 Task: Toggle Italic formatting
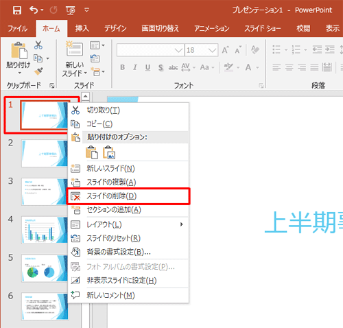[135, 67]
